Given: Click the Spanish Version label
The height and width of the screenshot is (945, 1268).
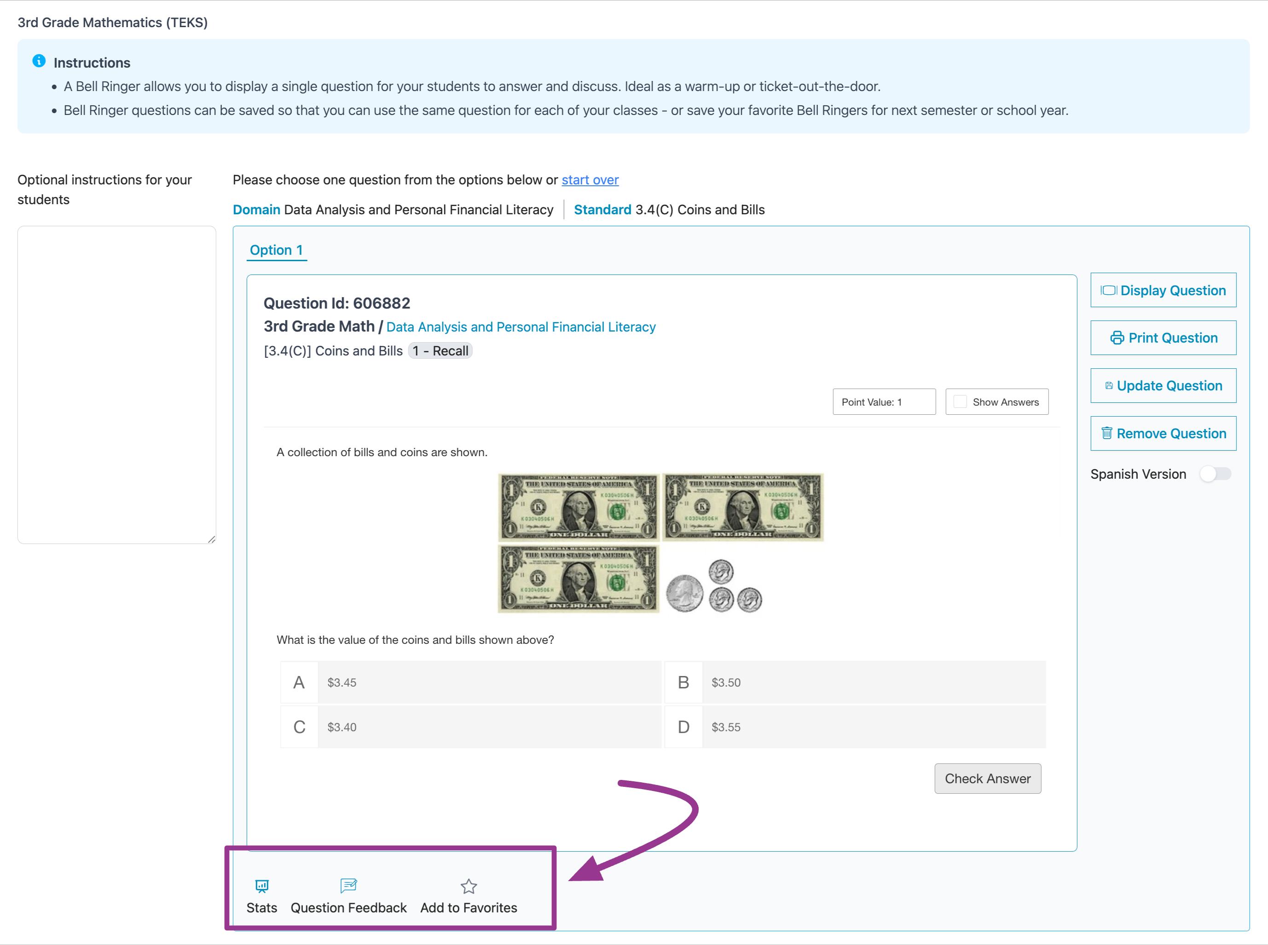Looking at the screenshot, I should [1138, 474].
